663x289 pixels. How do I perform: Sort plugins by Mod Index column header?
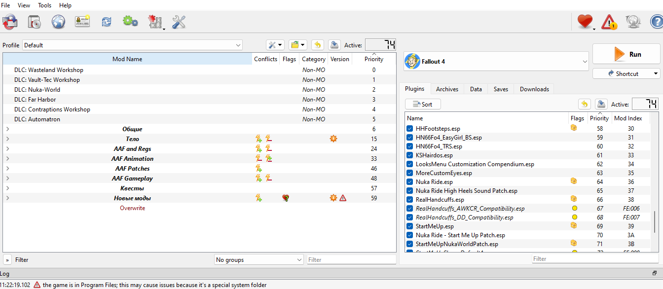[628, 118]
